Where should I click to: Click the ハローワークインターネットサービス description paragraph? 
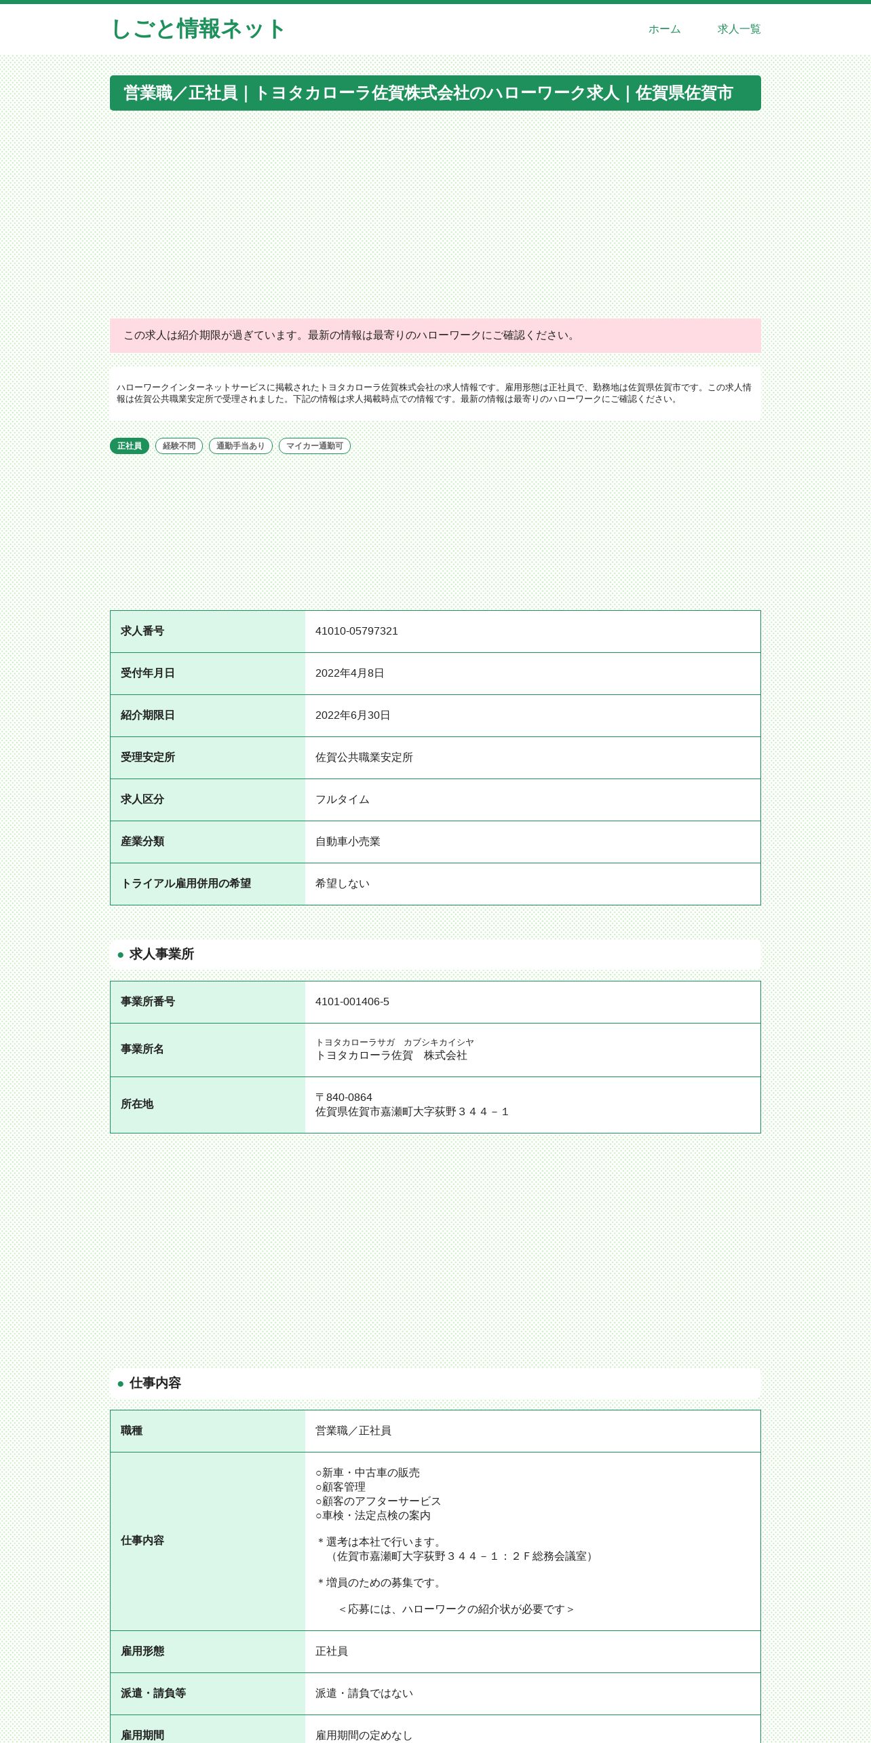pyautogui.click(x=435, y=393)
